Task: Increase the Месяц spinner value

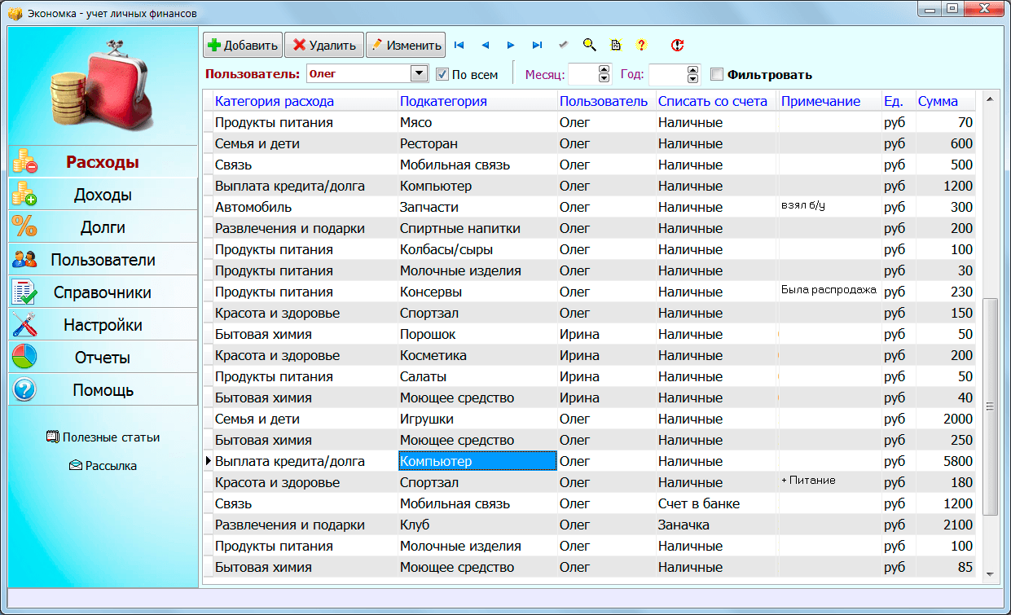Action: (604, 70)
